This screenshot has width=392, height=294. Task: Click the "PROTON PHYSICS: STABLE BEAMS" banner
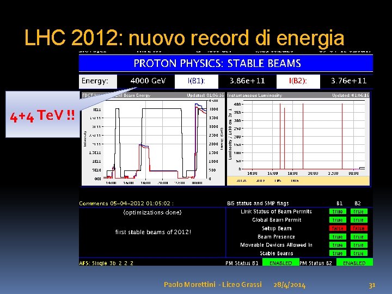point(226,63)
